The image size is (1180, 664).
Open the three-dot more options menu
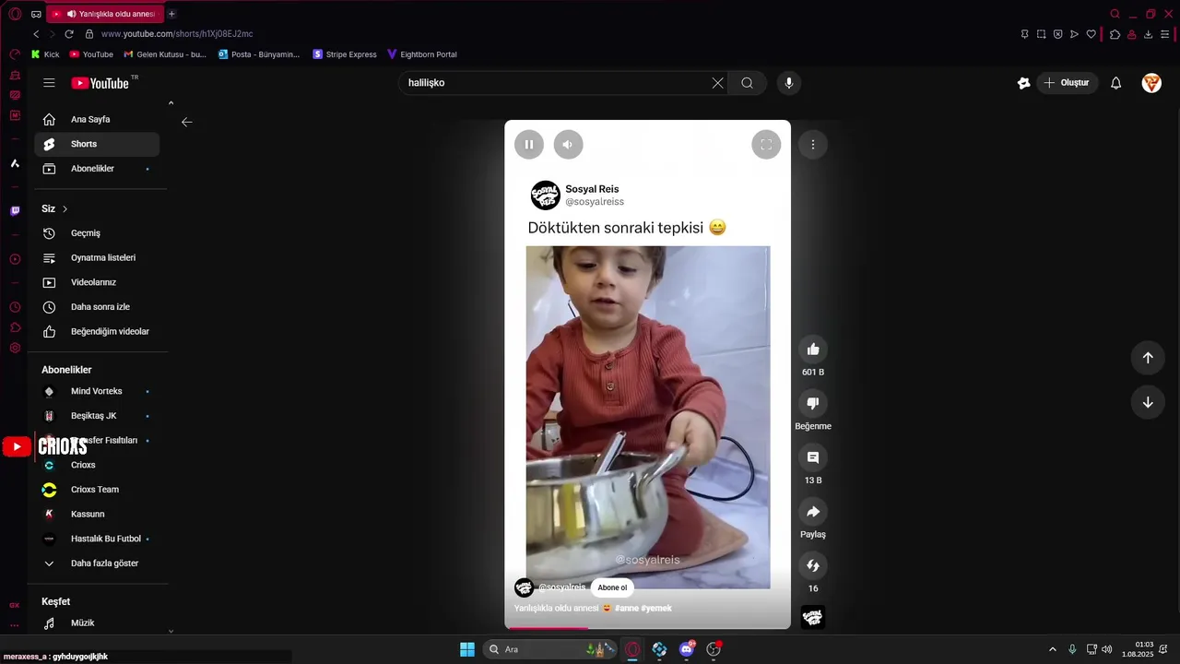tap(813, 144)
